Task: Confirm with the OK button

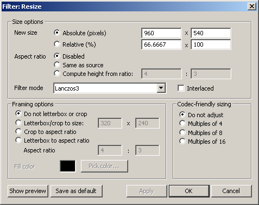Action: click(x=189, y=191)
